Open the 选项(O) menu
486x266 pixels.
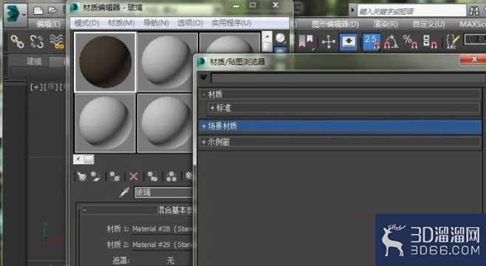click(x=190, y=23)
